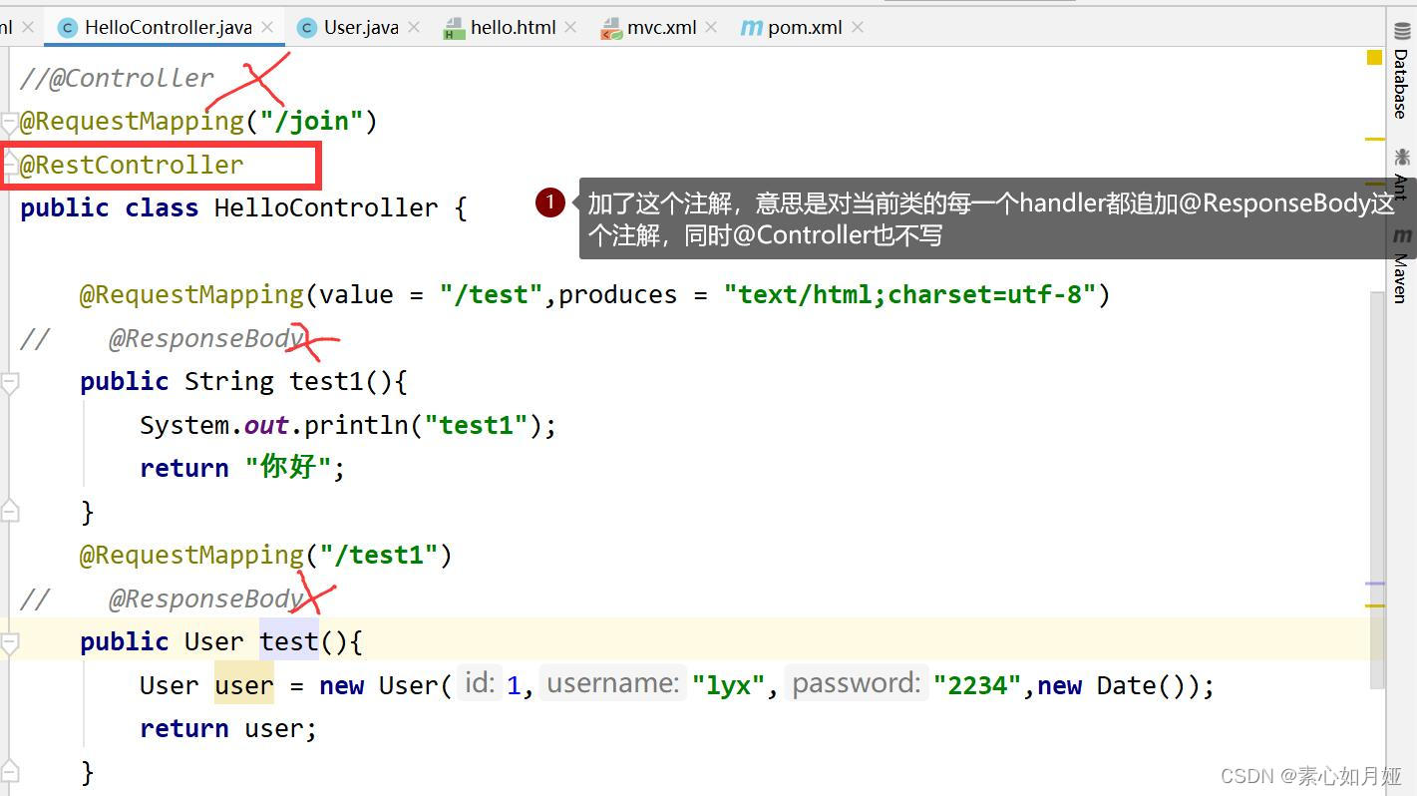
Task: Click the test1() method name
Action: [326, 381]
